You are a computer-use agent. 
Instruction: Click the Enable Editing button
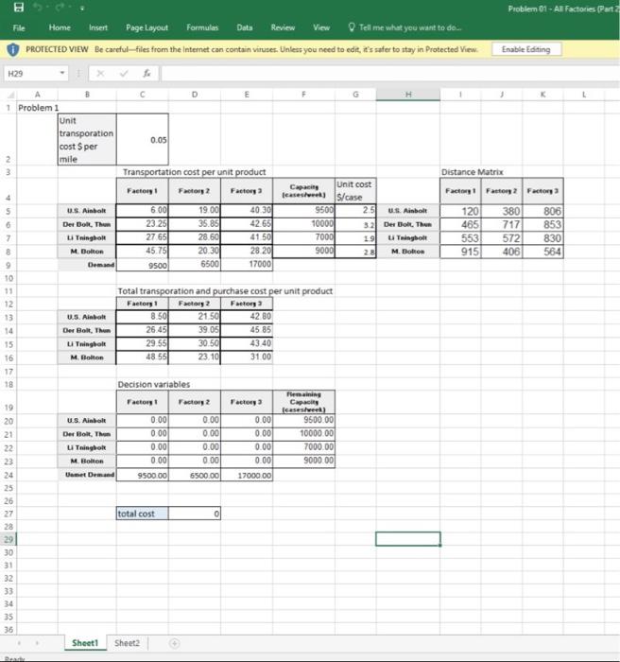pyautogui.click(x=526, y=49)
